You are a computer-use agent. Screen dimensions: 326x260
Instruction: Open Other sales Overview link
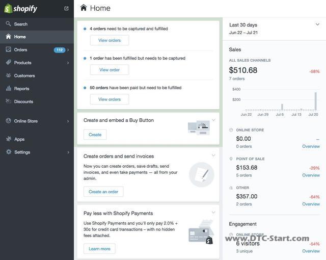(311, 204)
